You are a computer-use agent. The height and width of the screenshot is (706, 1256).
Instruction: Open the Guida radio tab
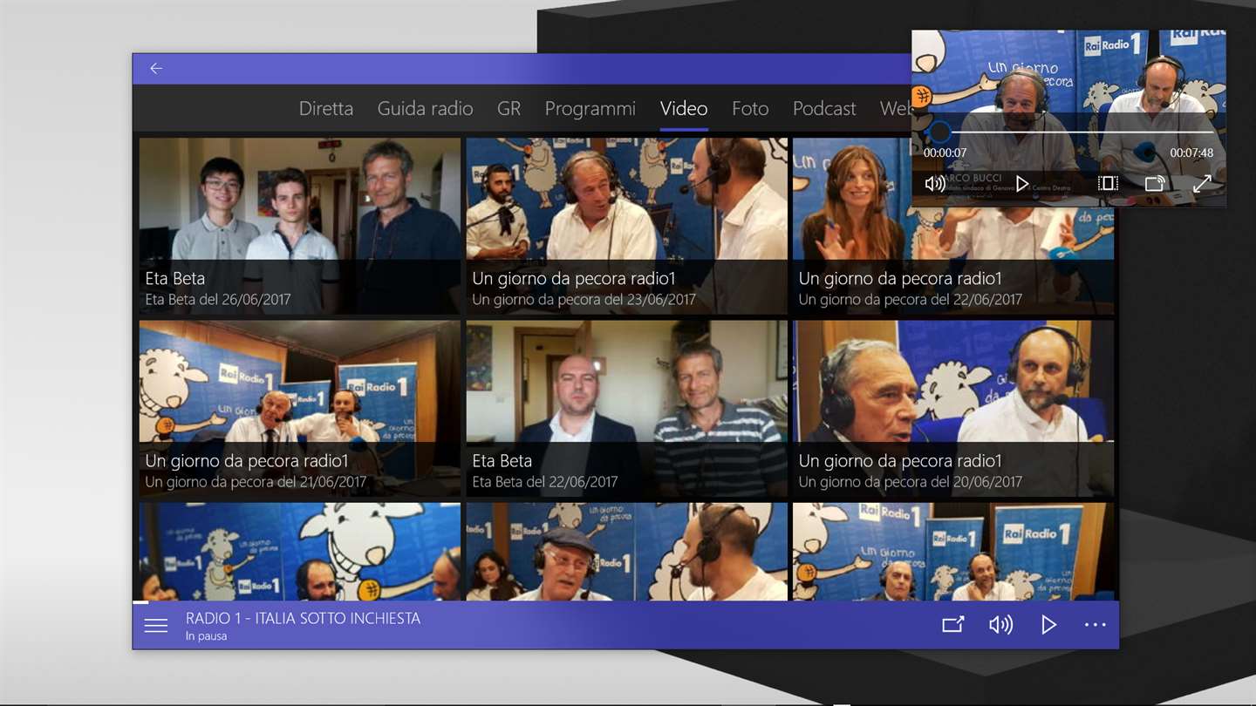click(x=425, y=108)
